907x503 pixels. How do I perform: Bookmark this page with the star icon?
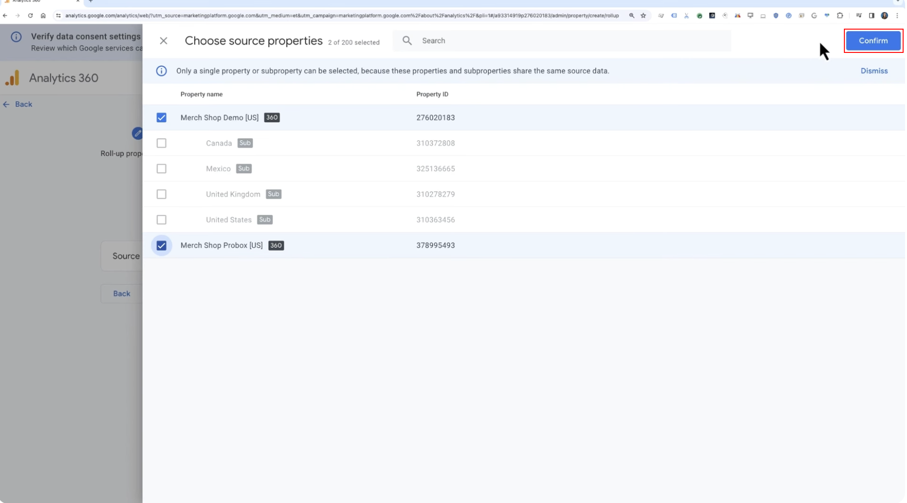pyautogui.click(x=644, y=16)
